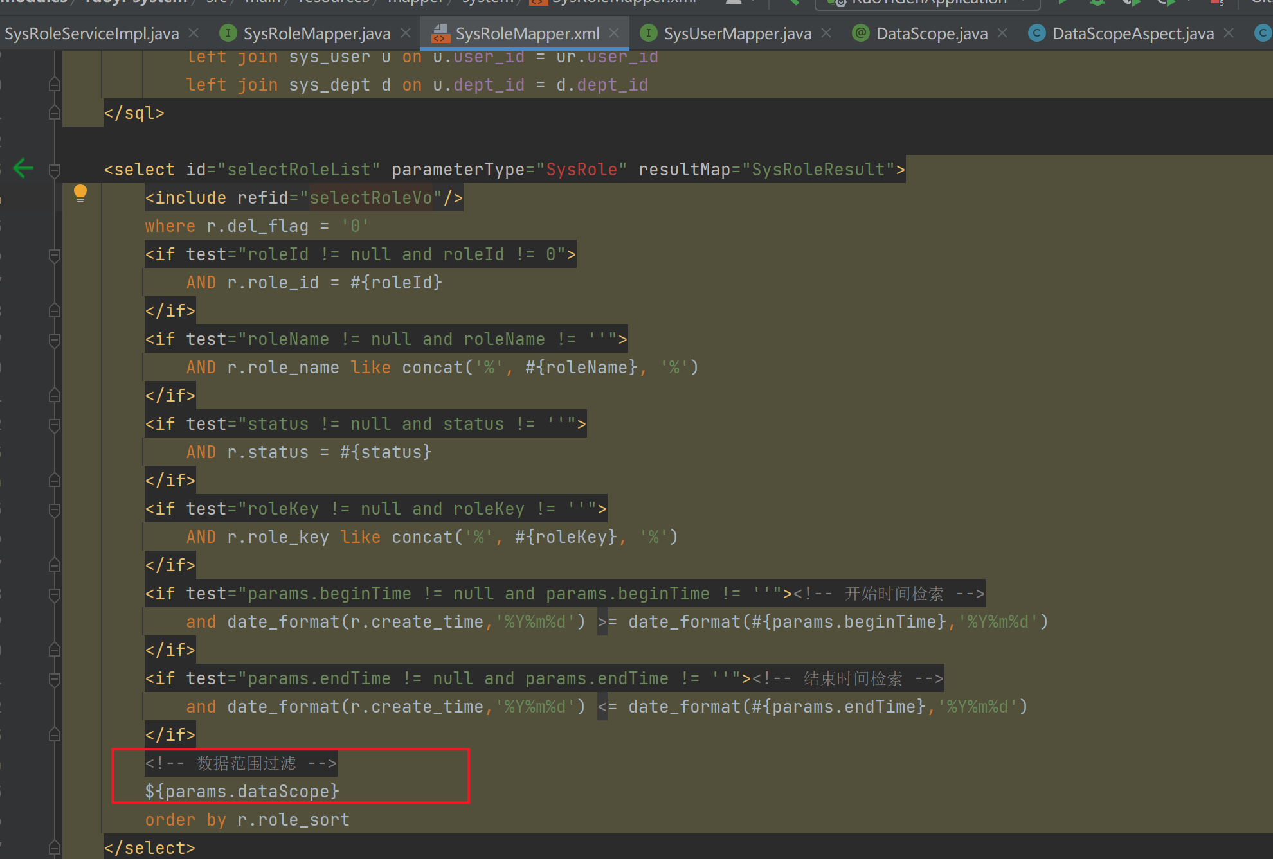Click the class icon on the DataScopeAspect.java tab
The width and height of the screenshot is (1273, 859).
(x=1036, y=33)
